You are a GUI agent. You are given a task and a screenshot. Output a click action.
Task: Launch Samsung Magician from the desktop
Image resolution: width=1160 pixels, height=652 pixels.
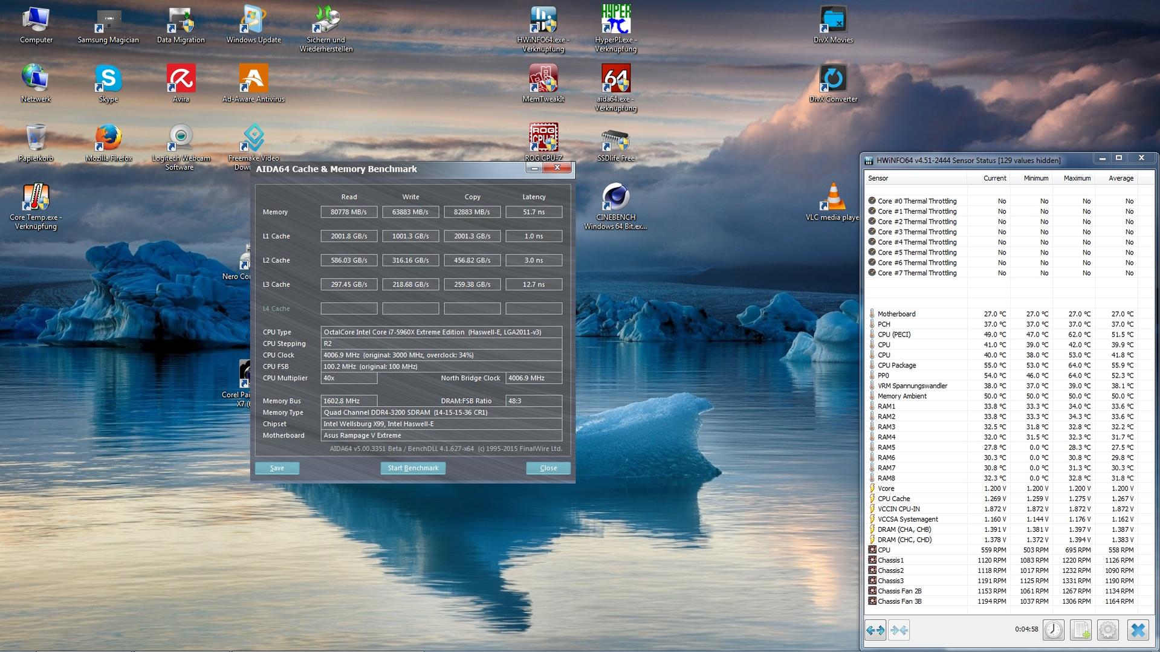point(108,25)
